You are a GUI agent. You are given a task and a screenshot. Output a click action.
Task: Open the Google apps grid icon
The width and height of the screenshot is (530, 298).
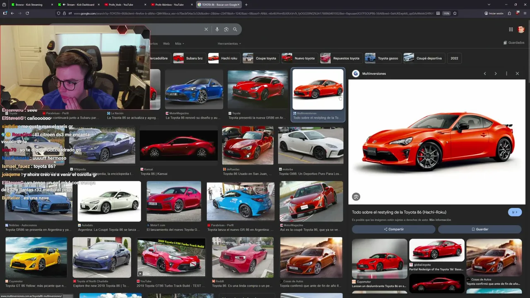[511, 29]
